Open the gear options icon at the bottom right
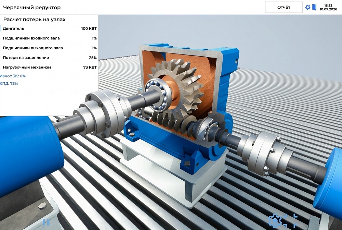The image size is (342, 230). [x=275, y=220]
